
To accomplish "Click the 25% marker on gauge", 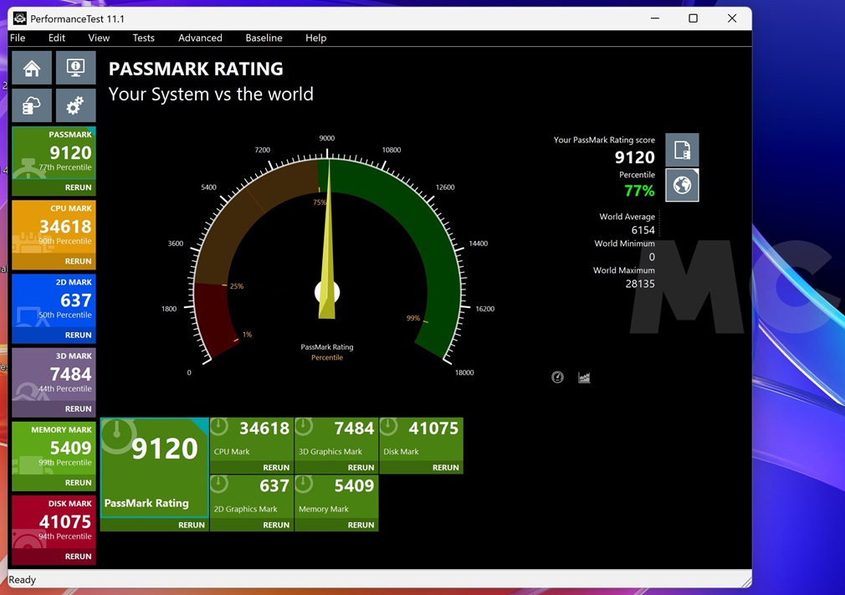I will (237, 286).
